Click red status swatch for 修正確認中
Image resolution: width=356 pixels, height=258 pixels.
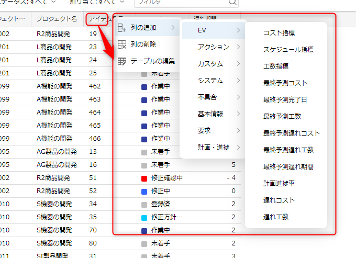click(144, 178)
